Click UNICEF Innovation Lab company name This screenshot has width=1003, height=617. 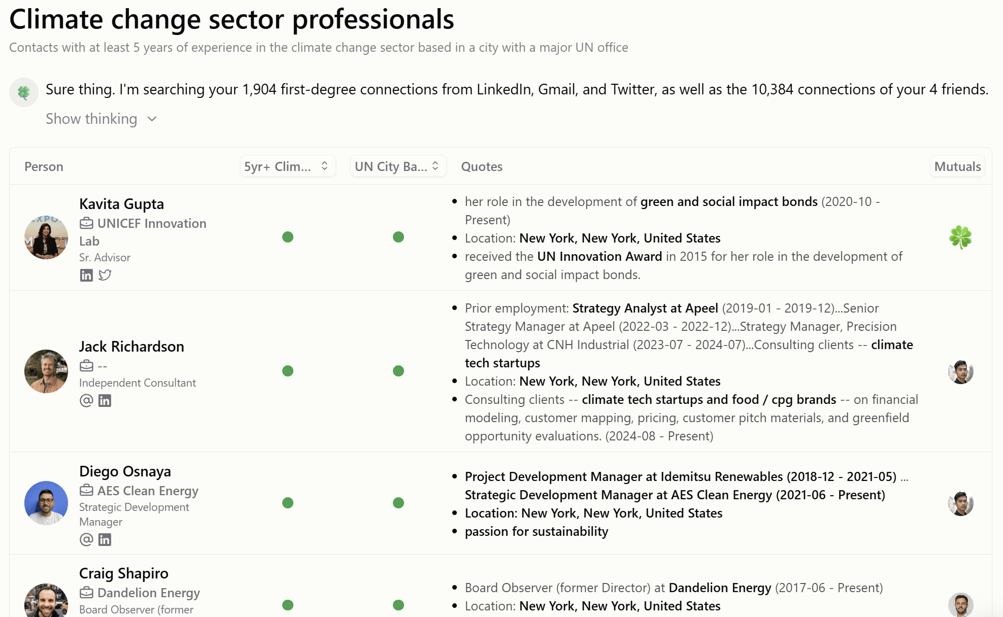(143, 232)
